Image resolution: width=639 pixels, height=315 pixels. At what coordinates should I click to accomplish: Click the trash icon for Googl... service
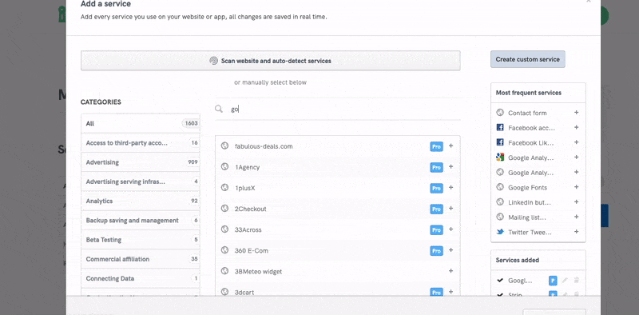577,281
